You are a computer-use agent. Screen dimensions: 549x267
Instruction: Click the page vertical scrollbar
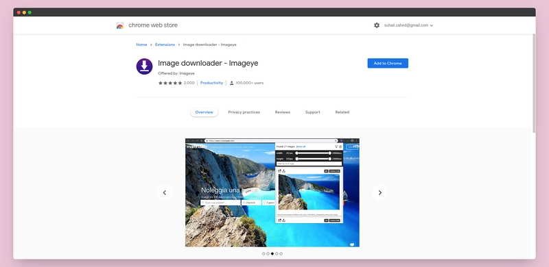[534, 84]
